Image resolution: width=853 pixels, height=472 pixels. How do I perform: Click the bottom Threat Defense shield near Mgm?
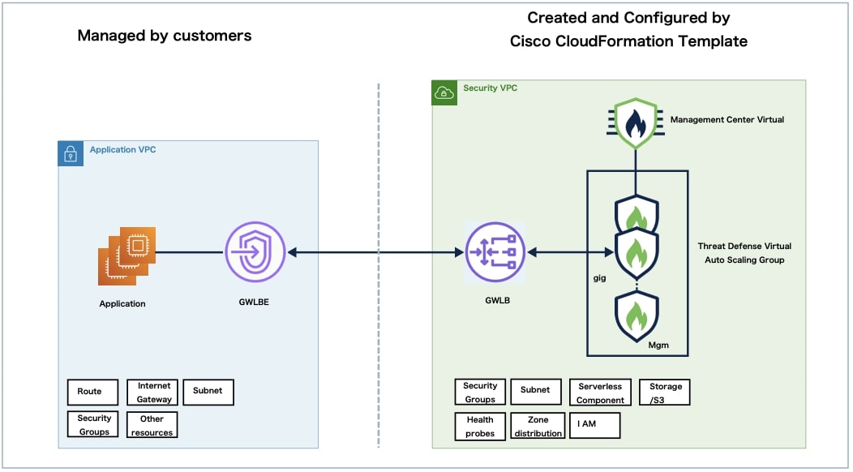coord(637,316)
